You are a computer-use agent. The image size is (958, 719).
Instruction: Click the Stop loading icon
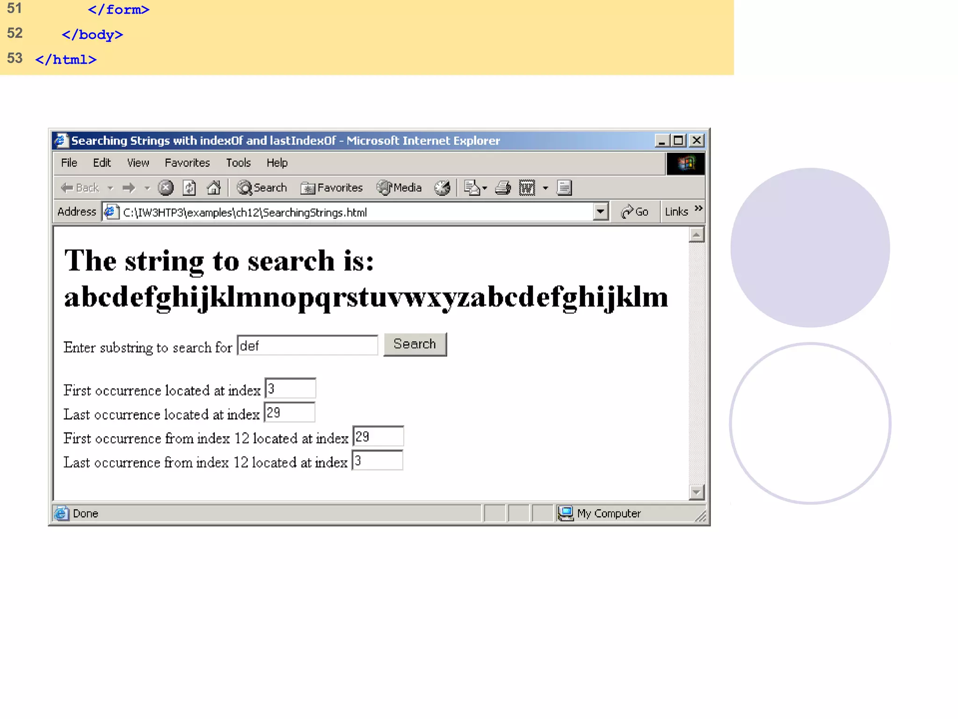click(165, 188)
